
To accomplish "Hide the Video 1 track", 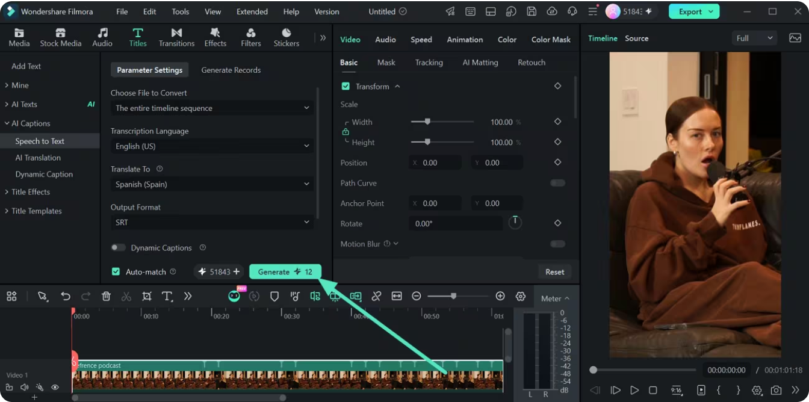I will (55, 388).
